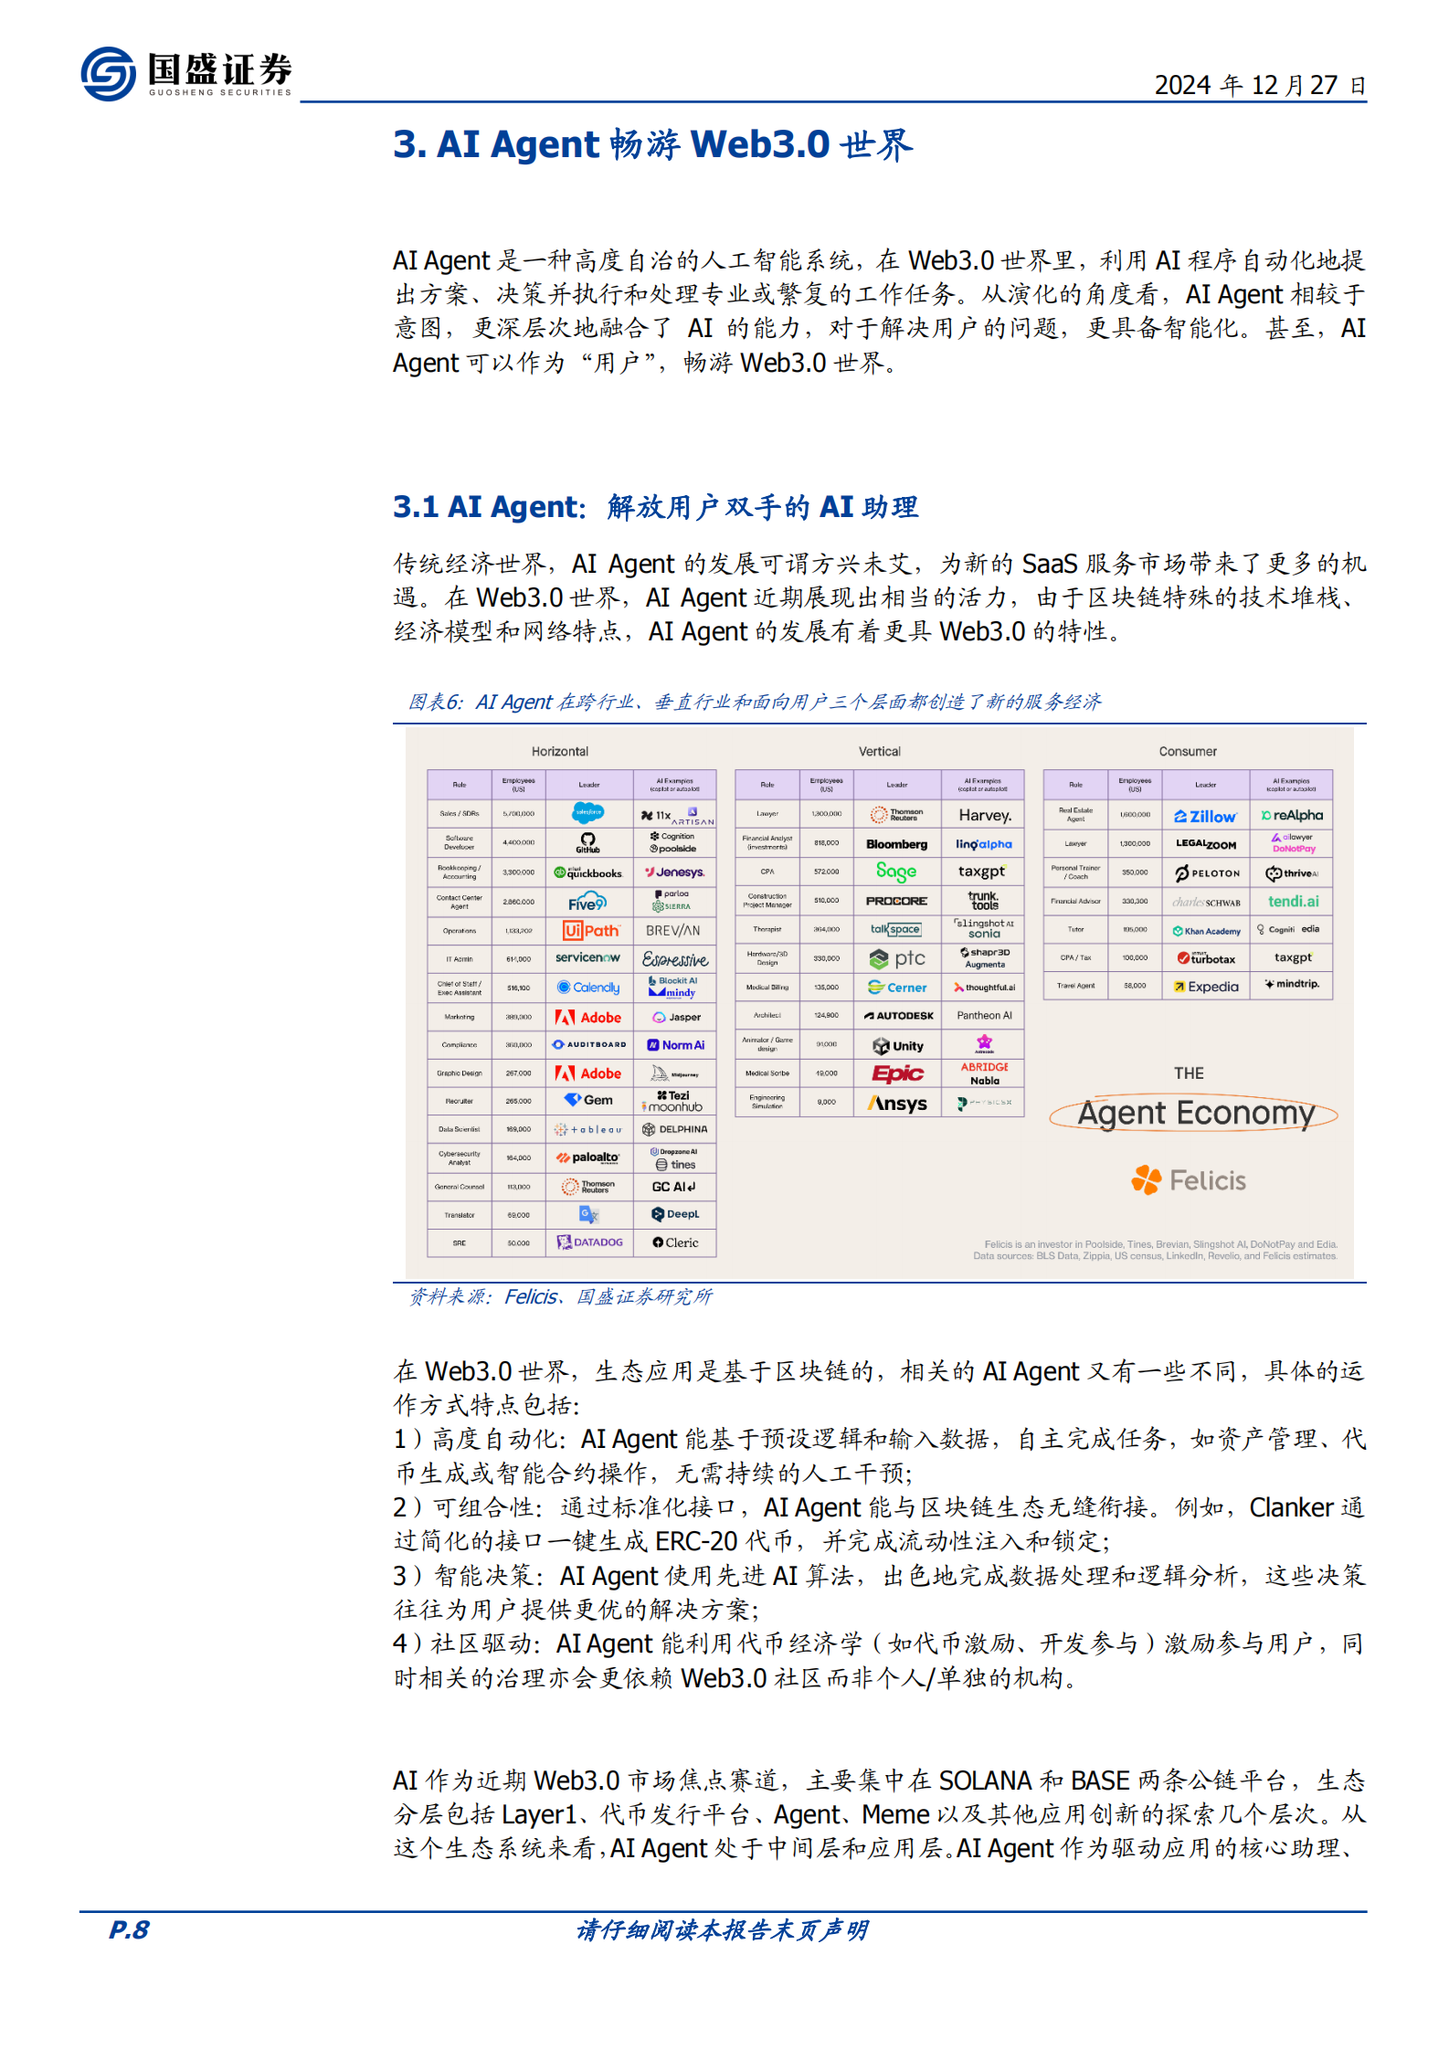This screenshot has height=2050, width=1449.
Task: Click the green Sage logo in the Vertical table
Action: 896,872
